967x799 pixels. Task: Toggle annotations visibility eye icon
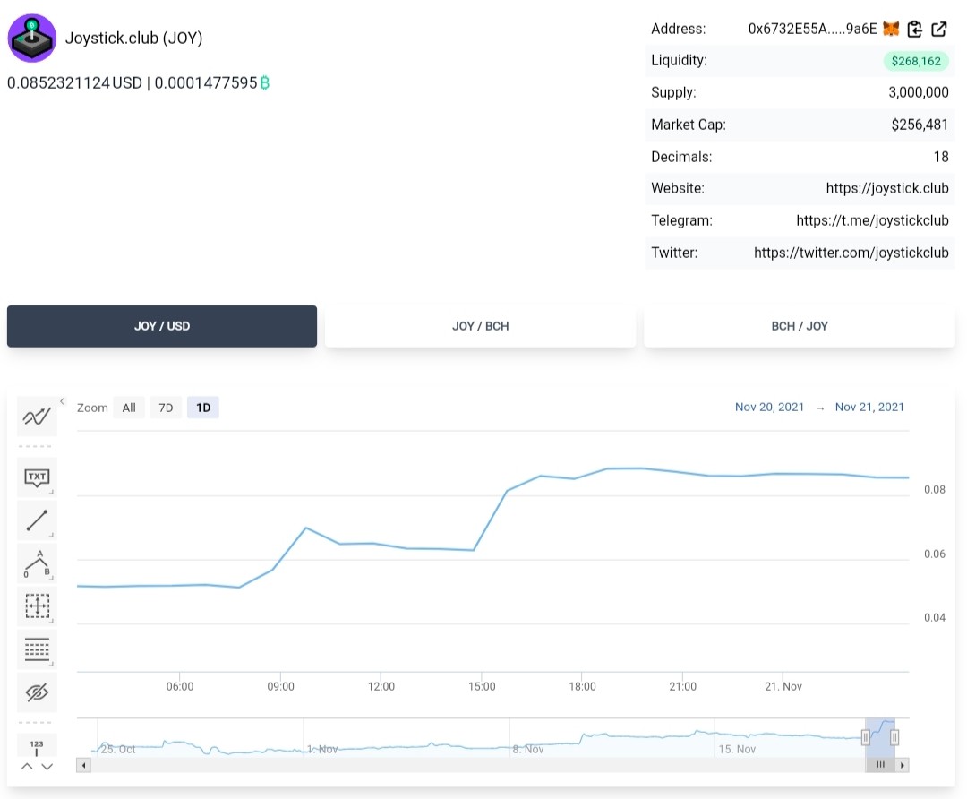[37, 692]
